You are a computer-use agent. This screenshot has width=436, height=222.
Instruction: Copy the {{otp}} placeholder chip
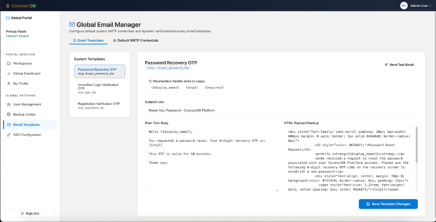pyautogui.click(x=192, y=87)
